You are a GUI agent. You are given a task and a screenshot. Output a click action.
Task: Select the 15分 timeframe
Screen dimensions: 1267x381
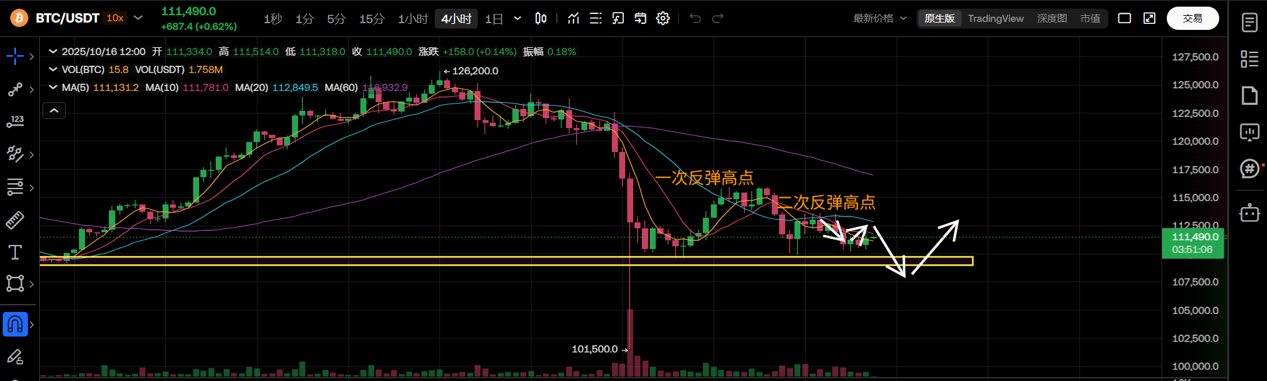coord(372,19)
